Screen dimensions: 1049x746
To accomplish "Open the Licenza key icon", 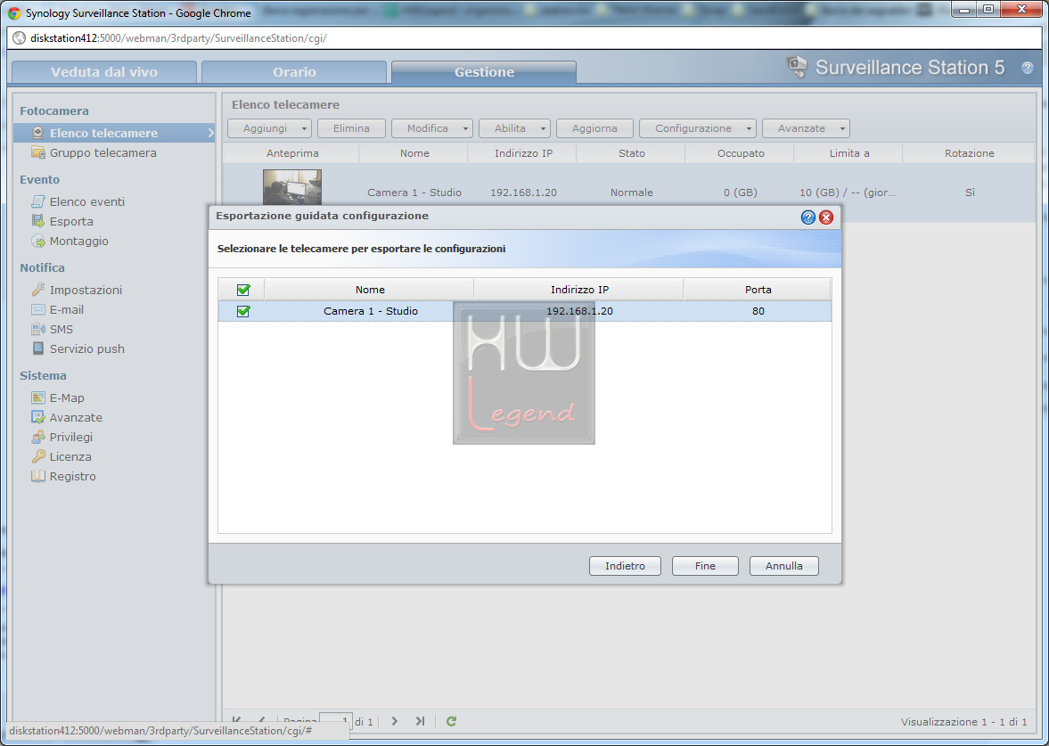I will [x=39, y=456].
